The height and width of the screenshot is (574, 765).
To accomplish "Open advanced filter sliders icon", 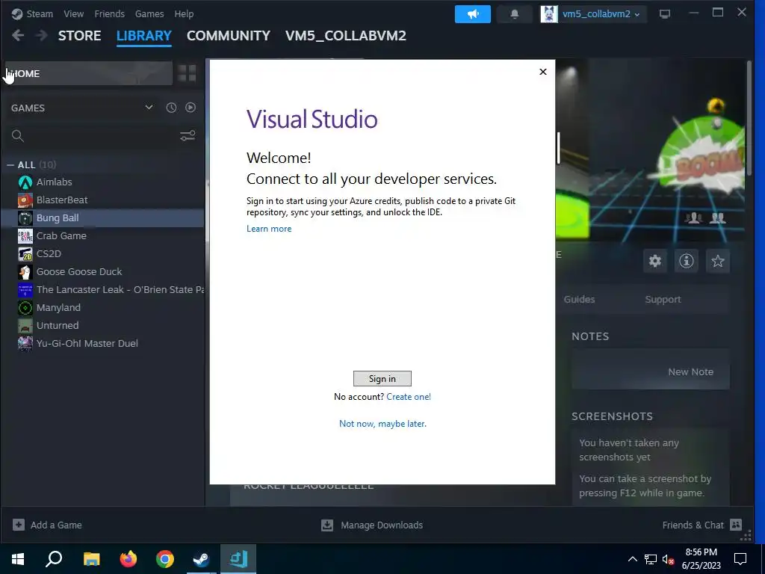I will [188, 136].
